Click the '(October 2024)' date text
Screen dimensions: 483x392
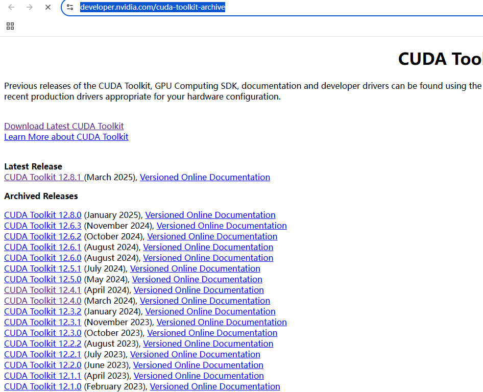point(114,236)
